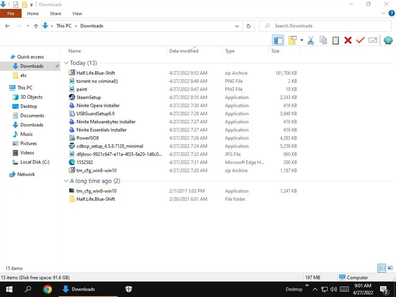Open the pinned Downloads under Quick access
Screen dimensions: 396x297
pyautogui.click(x=32, y=66)
